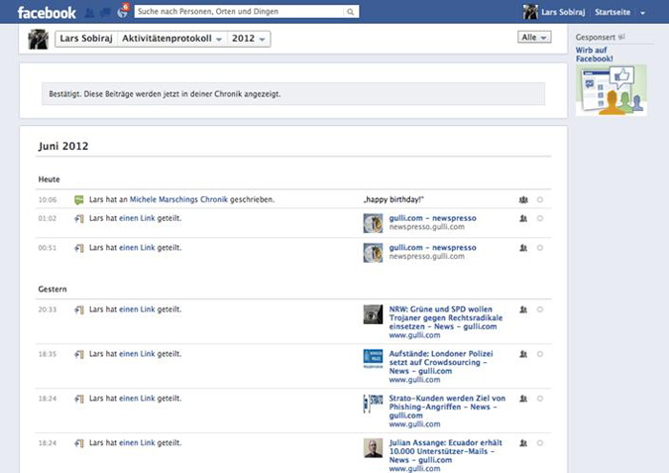Toggle timeline visibility circle for 18:35 entry
The height and width of the screenshot is (473, 669).
(540, 354)
